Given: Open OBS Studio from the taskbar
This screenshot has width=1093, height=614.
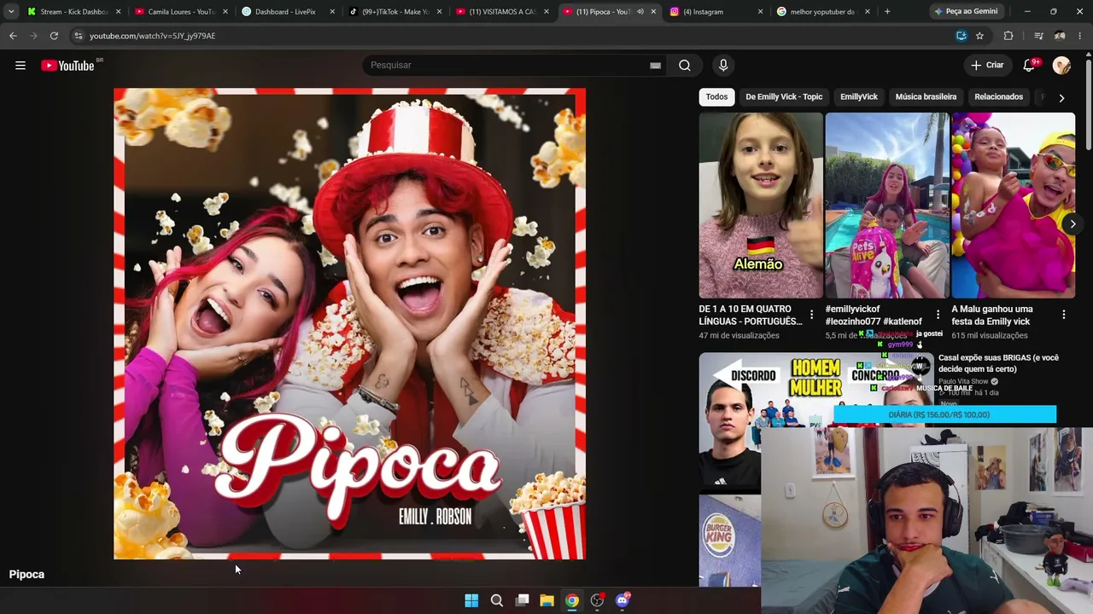Looking at the screenshot, I should point(598,600).
